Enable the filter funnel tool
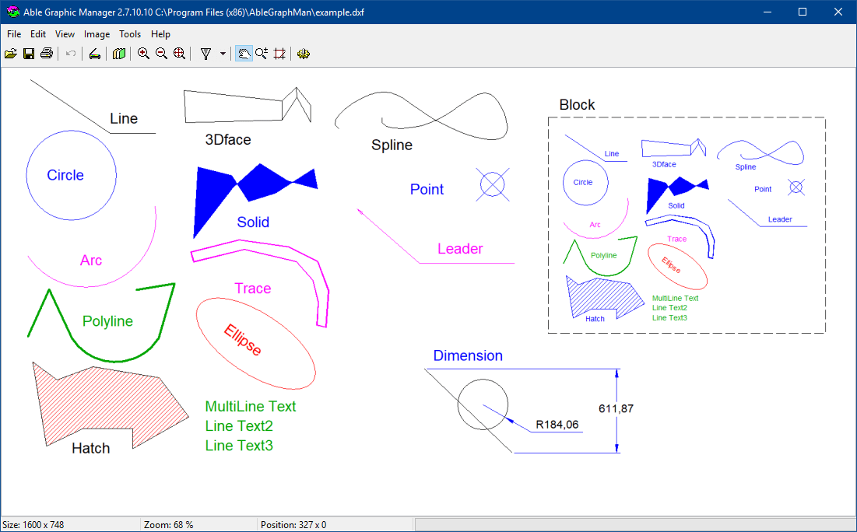The height and width of the screenshot is (532, 857). coord(206,53)
